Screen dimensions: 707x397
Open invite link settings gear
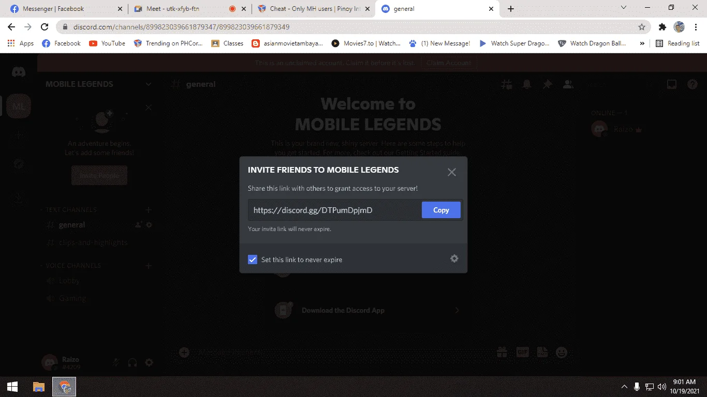point(454,258)
